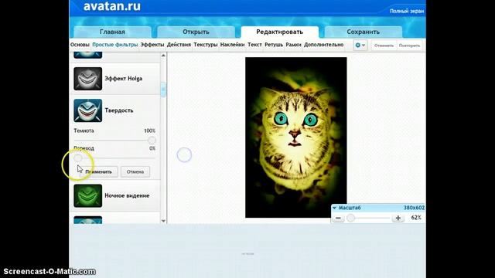Open the Наклейки menu
The image size is (495, 278).
tap(232, 45)
